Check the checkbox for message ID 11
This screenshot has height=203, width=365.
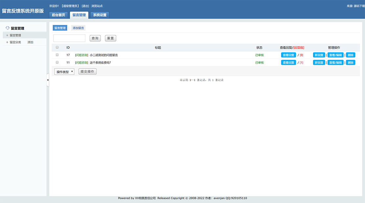point(57,63)
